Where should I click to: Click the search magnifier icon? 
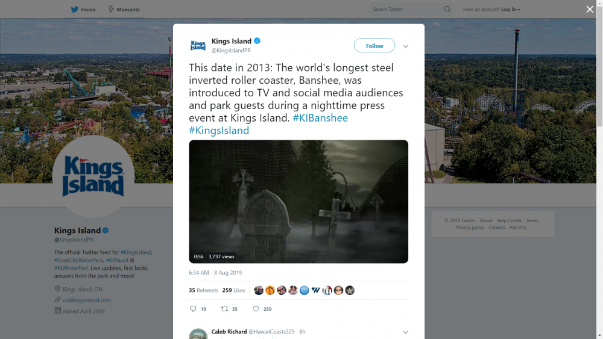[447, 9]
